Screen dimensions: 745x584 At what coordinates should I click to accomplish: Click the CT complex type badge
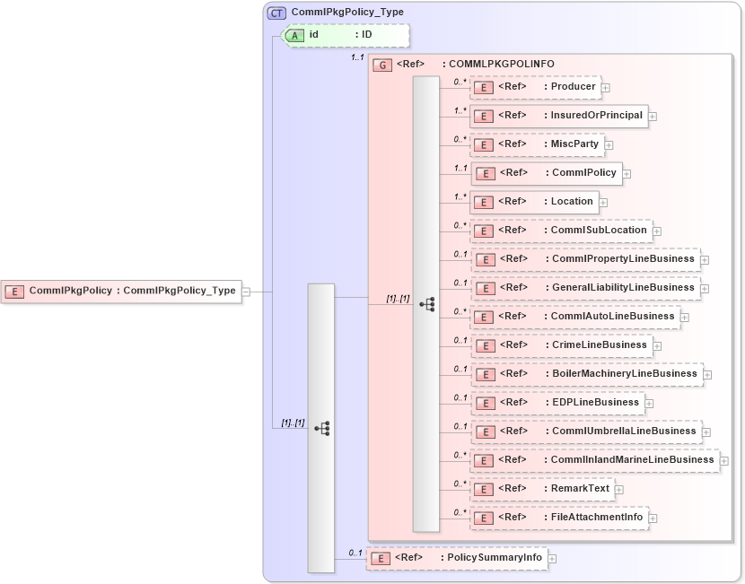pyautogui.click(x=275, y=13)
